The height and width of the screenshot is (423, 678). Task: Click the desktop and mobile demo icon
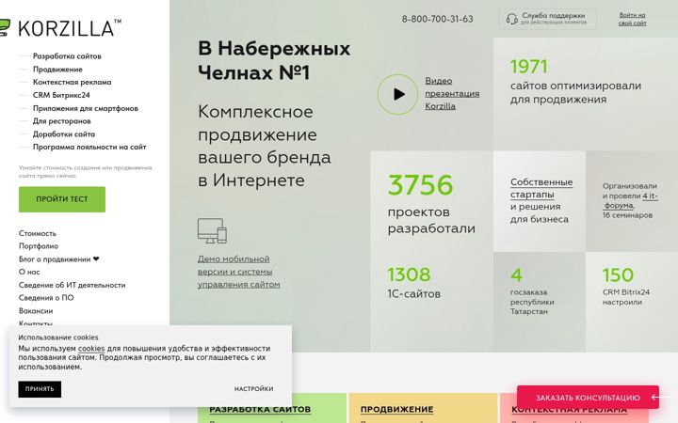[x=212, y=230]
